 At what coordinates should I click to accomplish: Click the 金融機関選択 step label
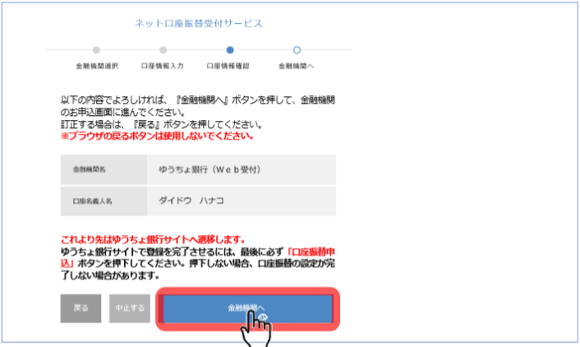coord(97,67)
